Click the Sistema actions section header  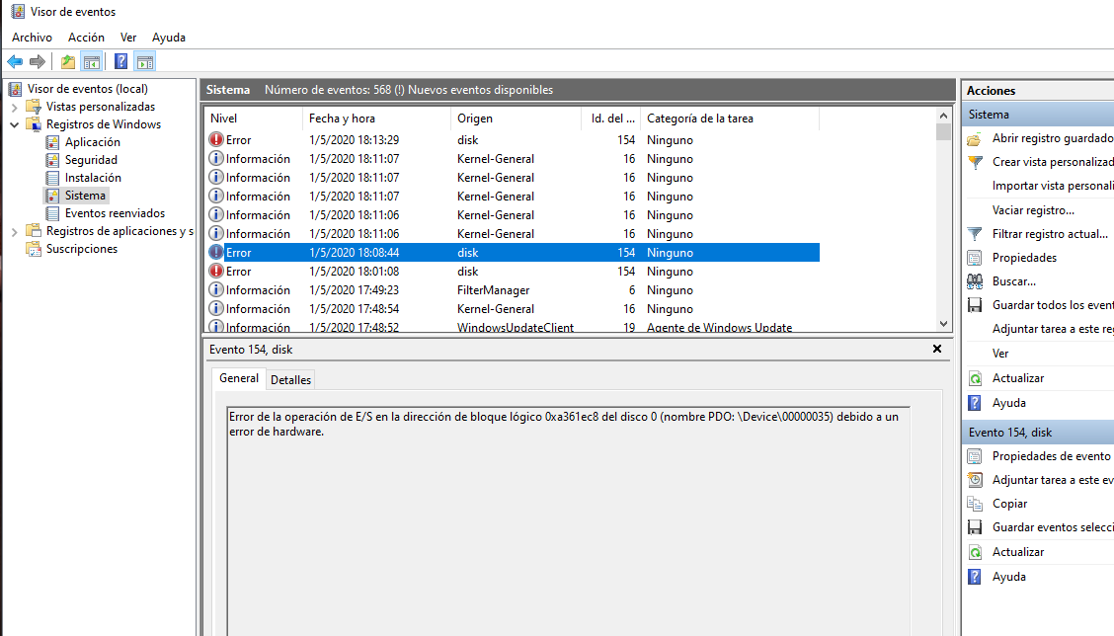pyautogui.click(x=1038, y=115)
